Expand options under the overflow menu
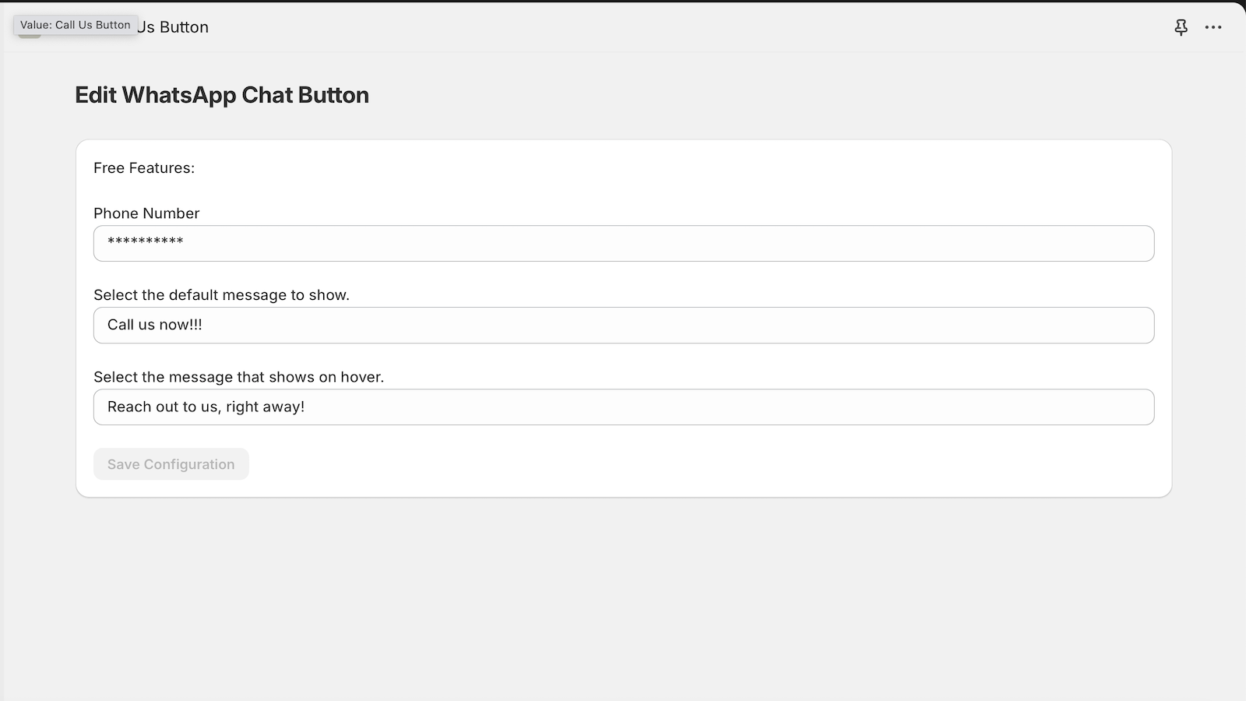The width and height of the screenshot is (1246, 701). click(x=1213, y=27)
